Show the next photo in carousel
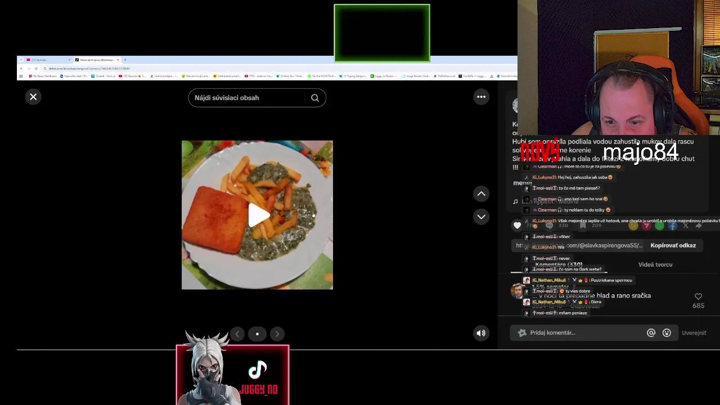The width and height of the screenshot is (720, 405). tap(277, 334)
